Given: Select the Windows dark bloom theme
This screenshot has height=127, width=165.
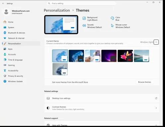Looking at the screenshot, I should click(76, 56).
